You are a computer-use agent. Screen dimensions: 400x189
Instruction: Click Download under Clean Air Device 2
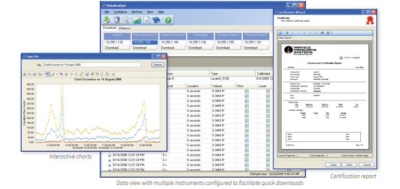point(172,48)
